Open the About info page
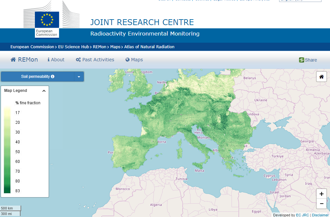This screenshot has height=217, width=330. 56,60
